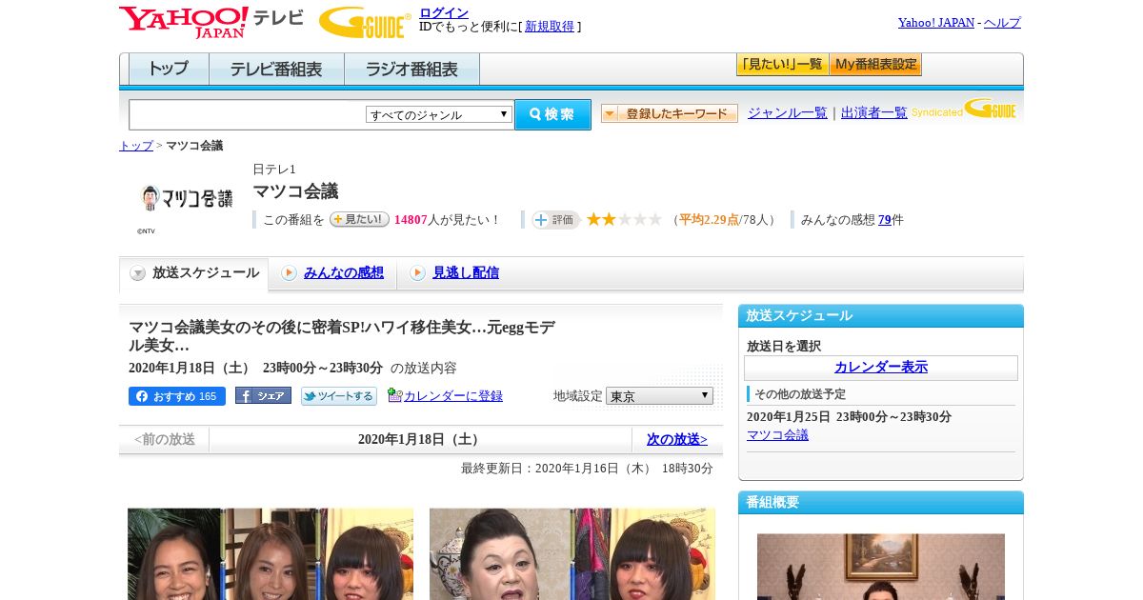Screen dimensions: 1143x600
Task: Click the right program photo thumbnail
Action: pyautogui.click(x=572, y=553)
